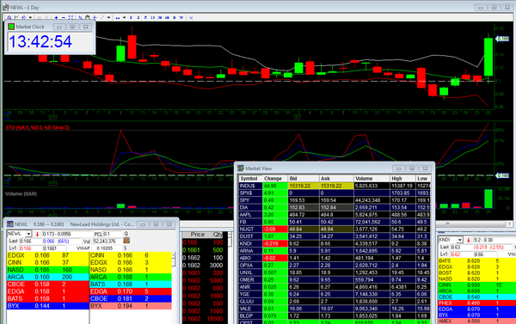Activate the crosshair cursor tool
Screen dimensions: 516x324
(x=95, y=17)
